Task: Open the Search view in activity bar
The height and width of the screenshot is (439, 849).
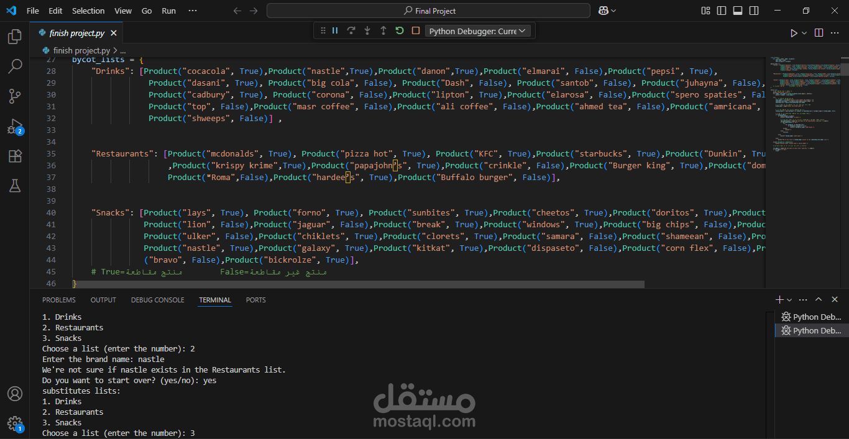Action: click(x=14, y=66)
